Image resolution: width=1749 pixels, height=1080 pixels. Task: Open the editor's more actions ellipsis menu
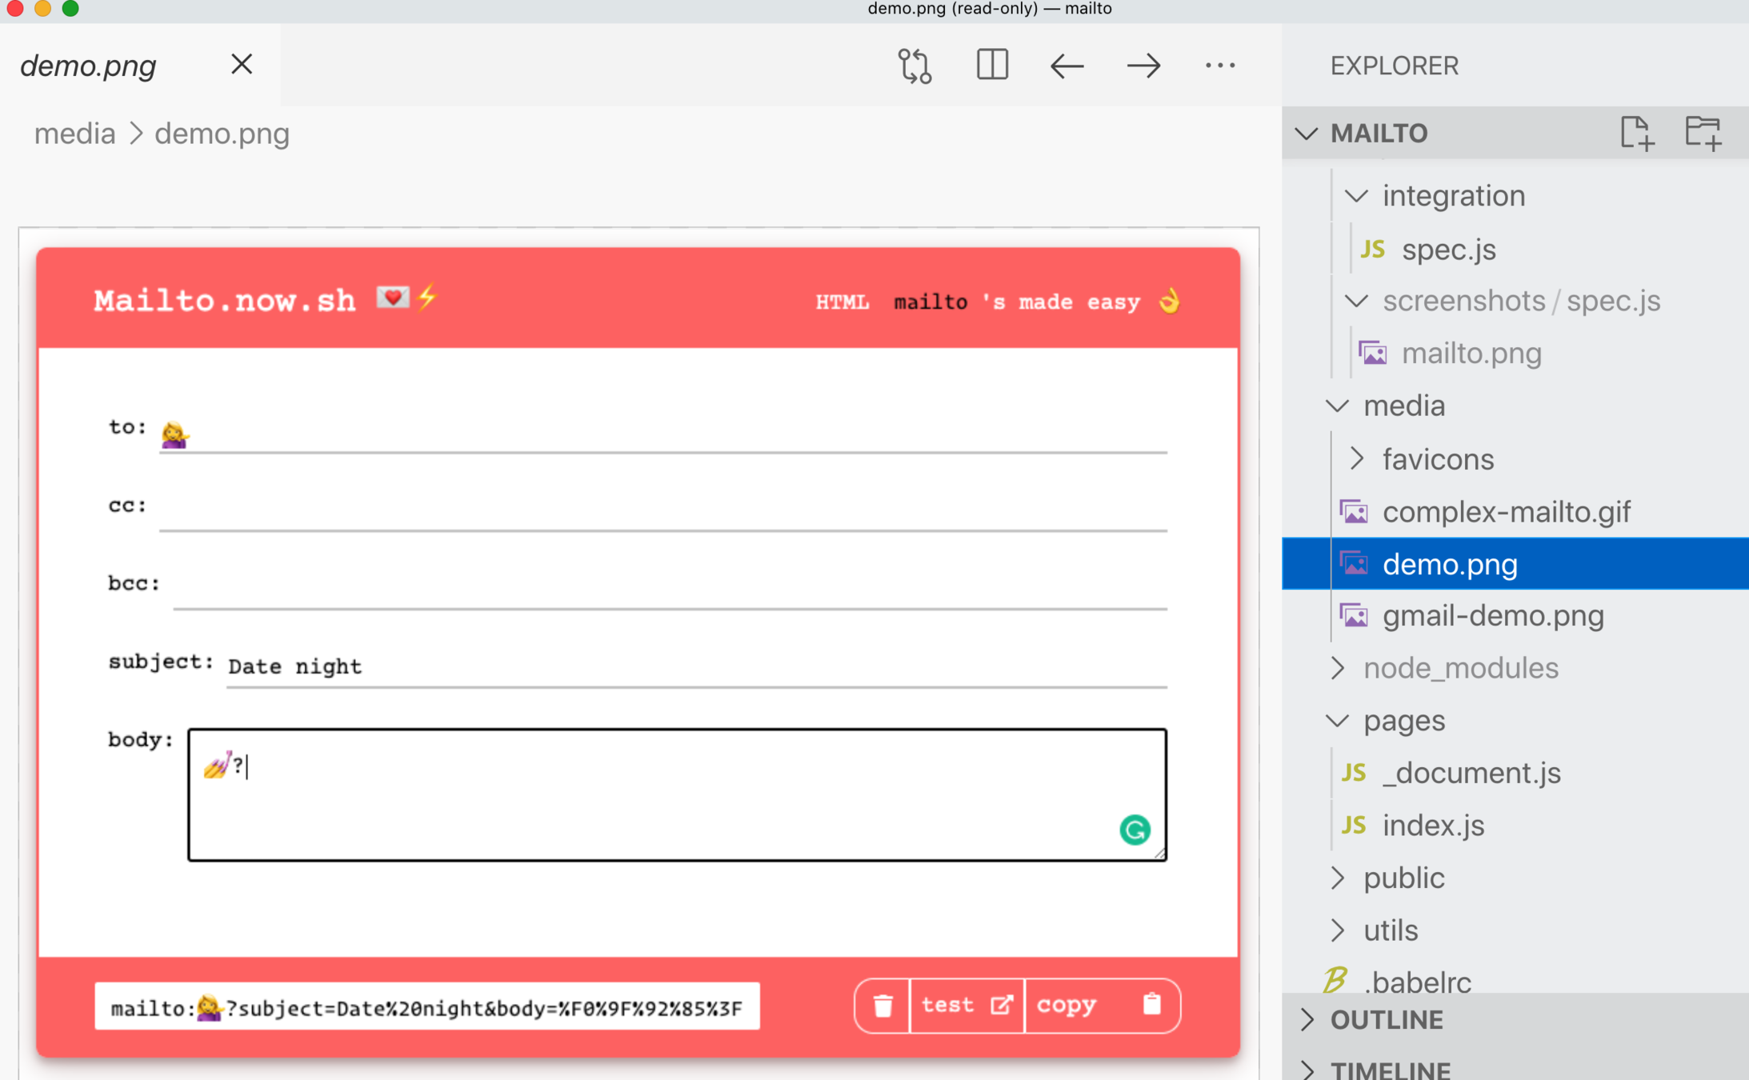(1219, 66)
